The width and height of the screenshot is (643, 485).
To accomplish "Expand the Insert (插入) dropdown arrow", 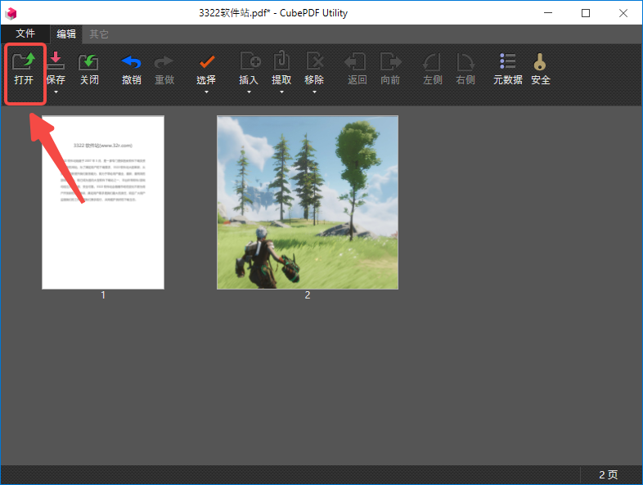I will (x=249, y=92).
